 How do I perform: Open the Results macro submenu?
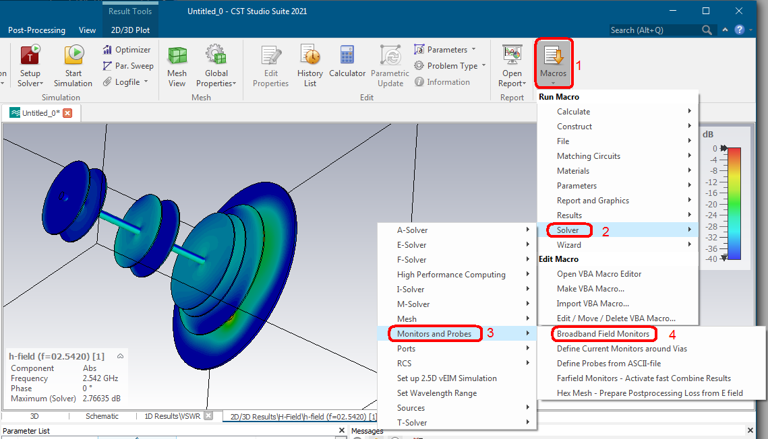coord(618,215)
